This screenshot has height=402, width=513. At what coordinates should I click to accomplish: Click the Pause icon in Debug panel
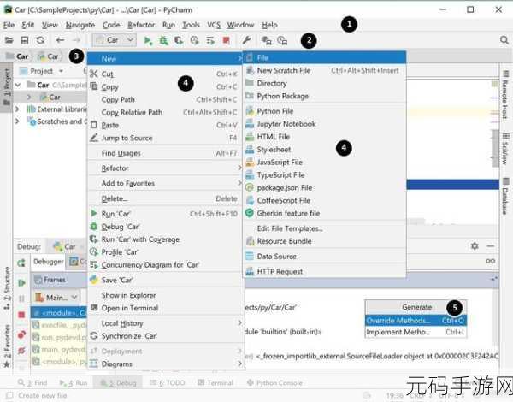point(21,299)
